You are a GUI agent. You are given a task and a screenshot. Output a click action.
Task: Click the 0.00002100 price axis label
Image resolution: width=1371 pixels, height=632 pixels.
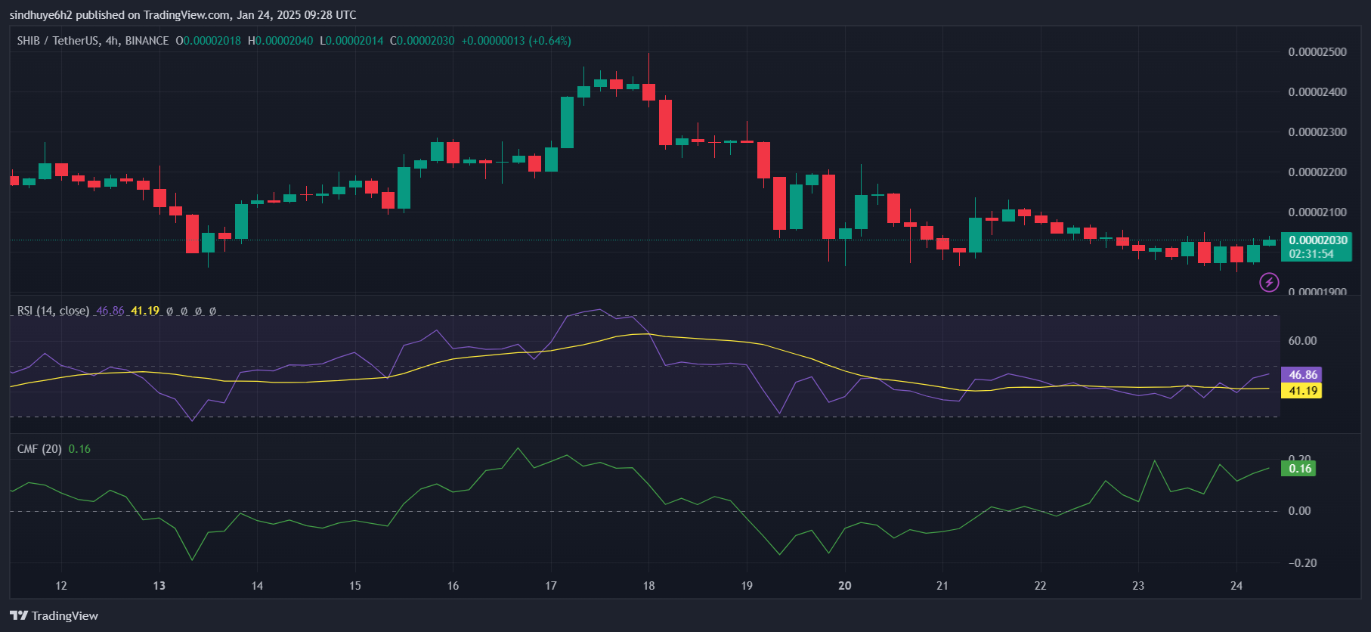coord(1317,212)
